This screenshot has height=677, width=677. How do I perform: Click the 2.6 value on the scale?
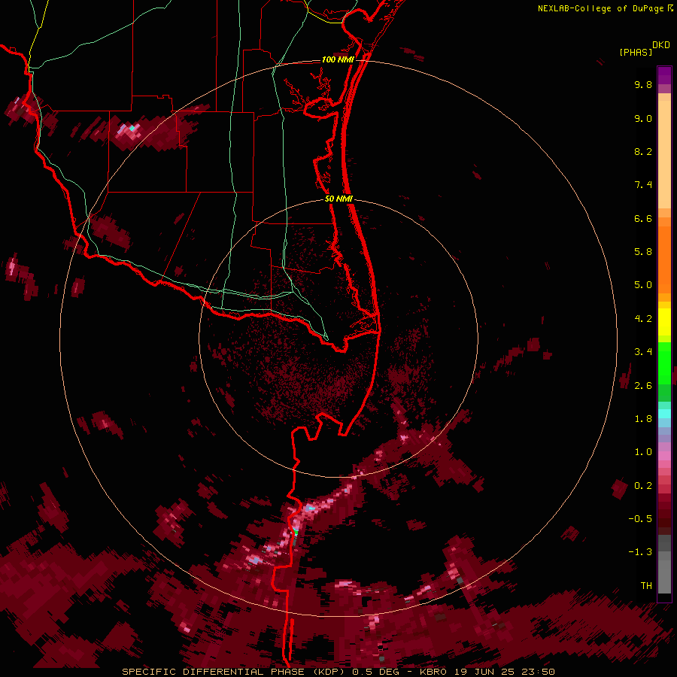point(643,386)
